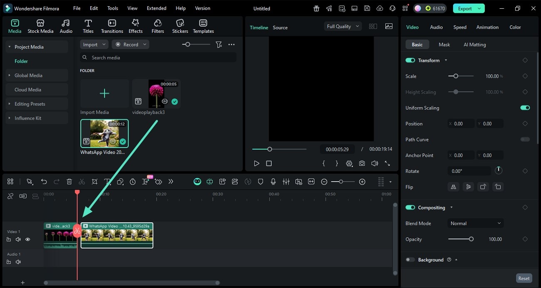Hide the Video 1 track with eye icon
Viewport: 541px width, 288px height.
click(x=27, y=239)
